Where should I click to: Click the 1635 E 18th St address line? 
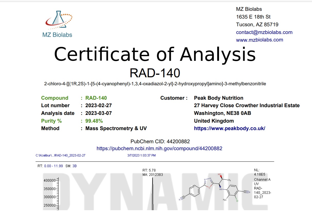pyautogui.click(x=254, y=17)
